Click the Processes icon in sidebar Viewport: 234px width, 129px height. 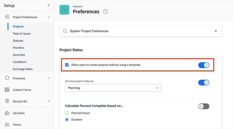click(7, 78)
